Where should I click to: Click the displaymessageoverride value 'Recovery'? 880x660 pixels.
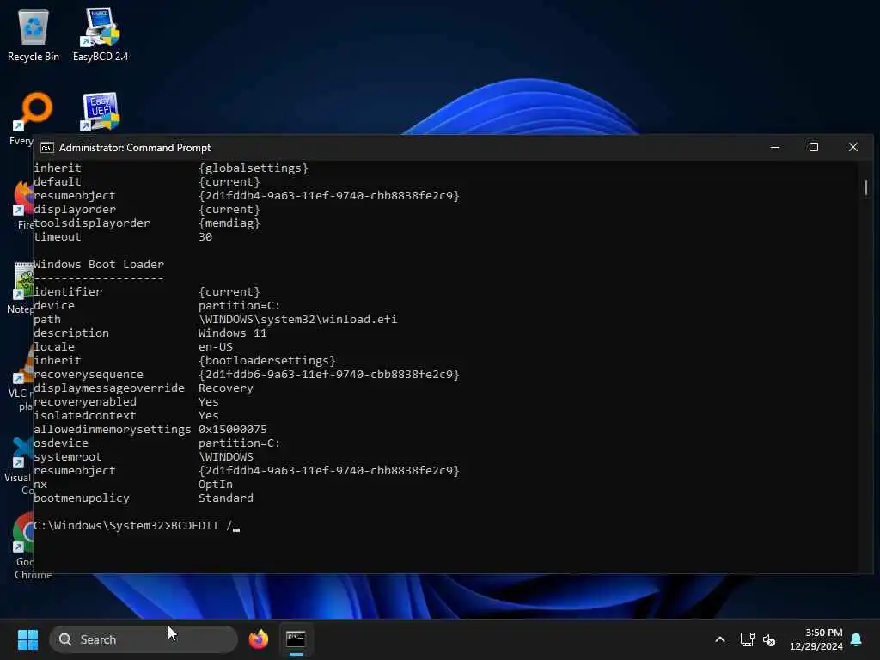point(226,388)
